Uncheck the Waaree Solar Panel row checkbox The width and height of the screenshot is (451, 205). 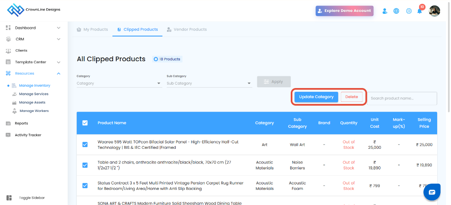point(85,145)
